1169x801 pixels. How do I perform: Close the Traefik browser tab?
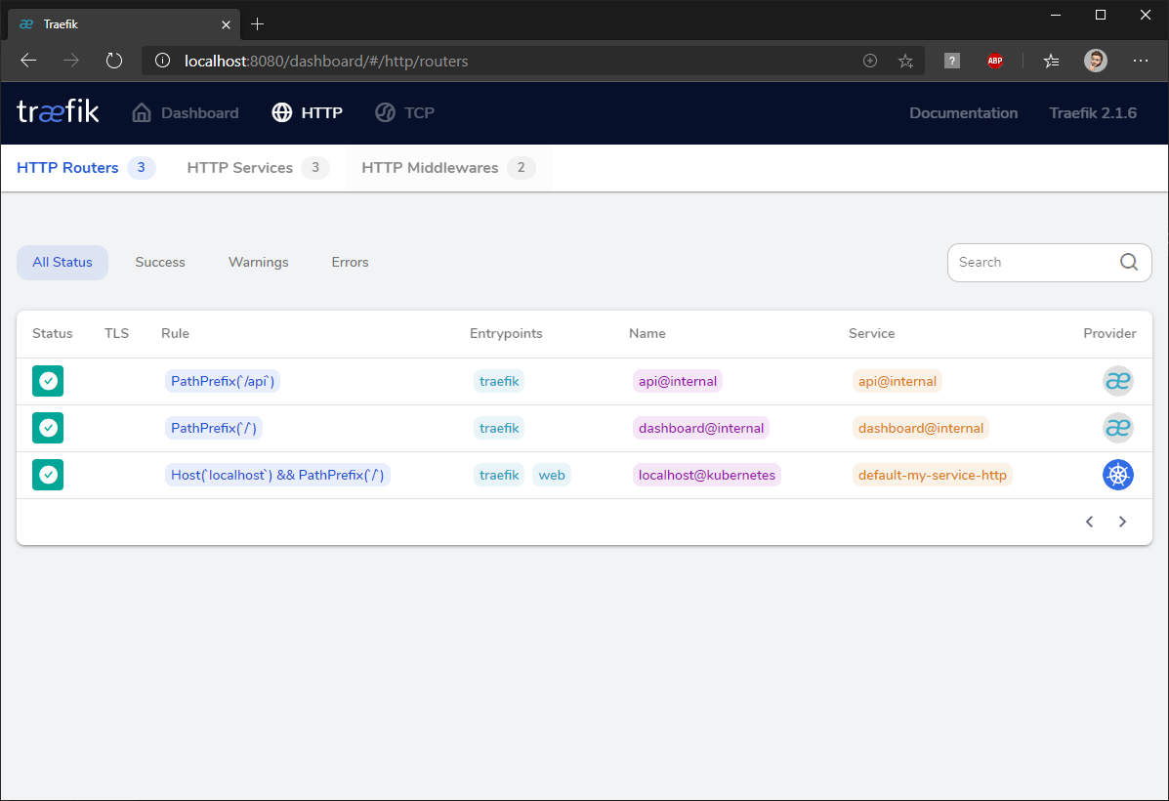point(226,24)
